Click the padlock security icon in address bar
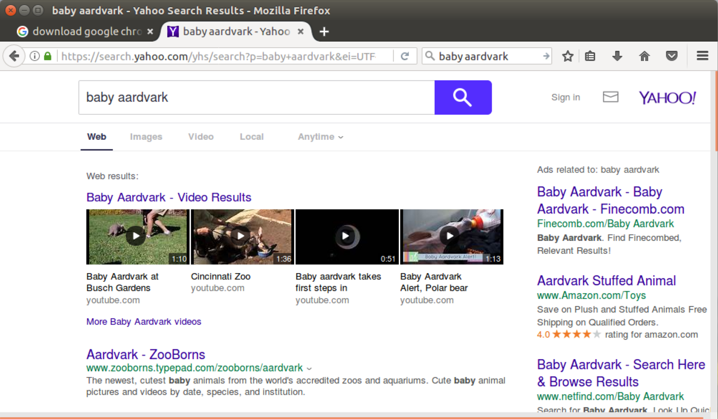 coord(47,56)
